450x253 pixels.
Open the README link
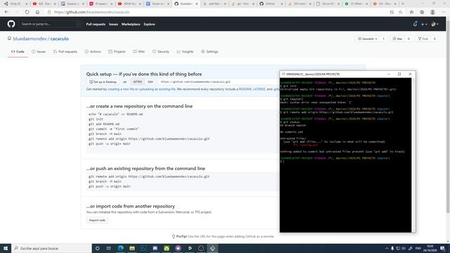[x=245, y=89]
